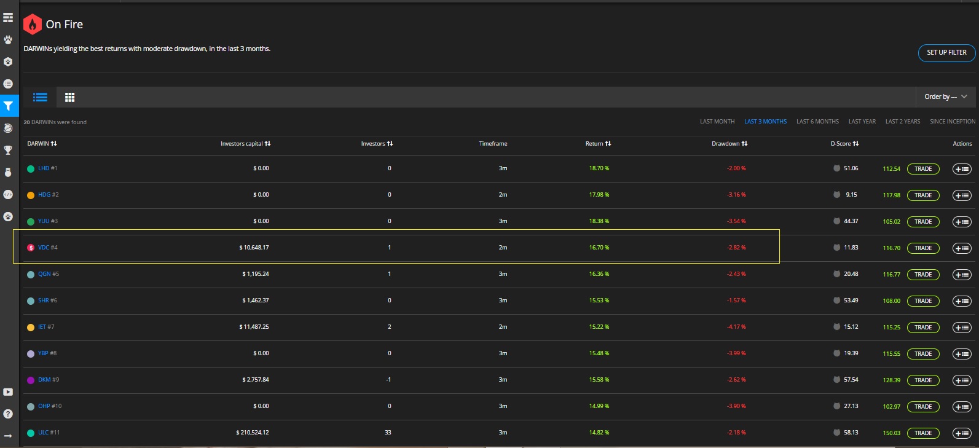The width and height of the screenshot is (979, 448).
Task: Click the $ 210,524.12 investors capital value
Action: 253,433
